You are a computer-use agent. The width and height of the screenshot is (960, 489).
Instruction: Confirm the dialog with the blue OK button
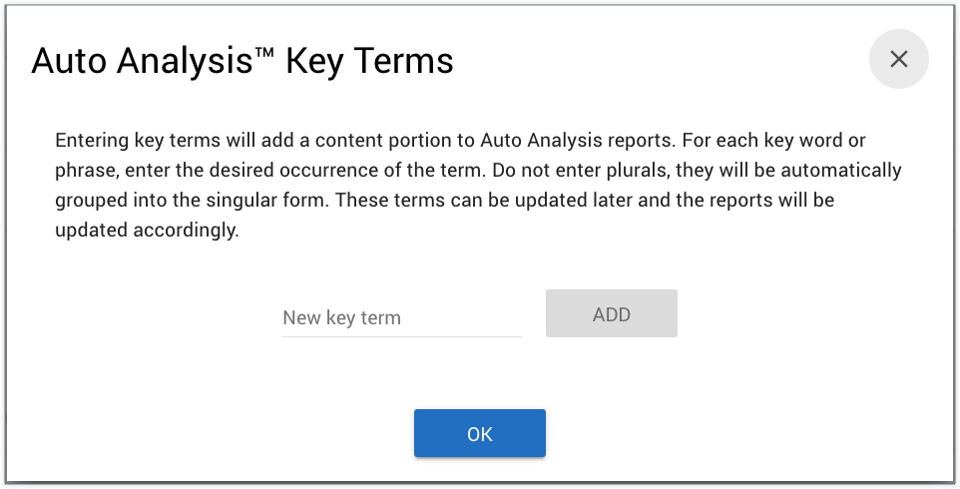tap(479, 433)
